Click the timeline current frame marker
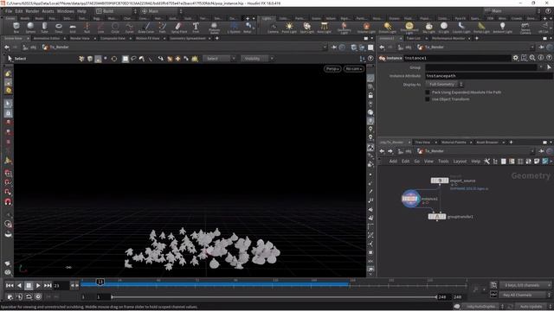 click(x=100, y=282)
